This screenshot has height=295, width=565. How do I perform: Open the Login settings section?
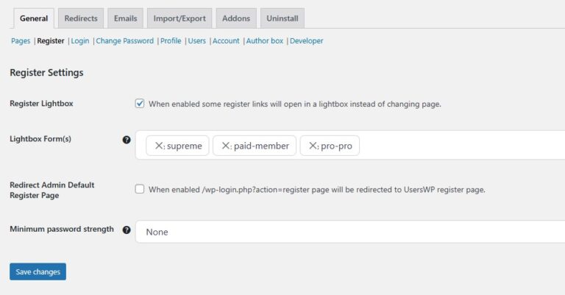click(80, 40)
